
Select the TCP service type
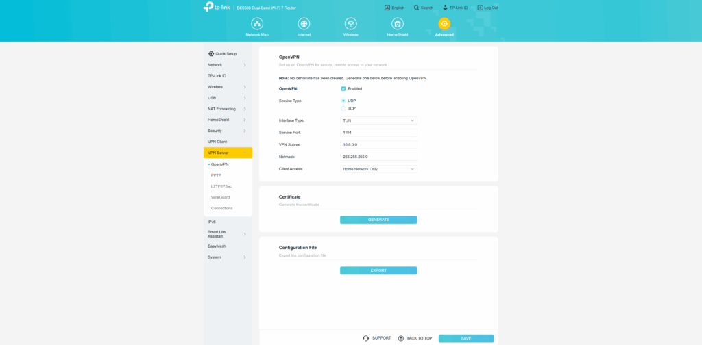pos(343,108)
